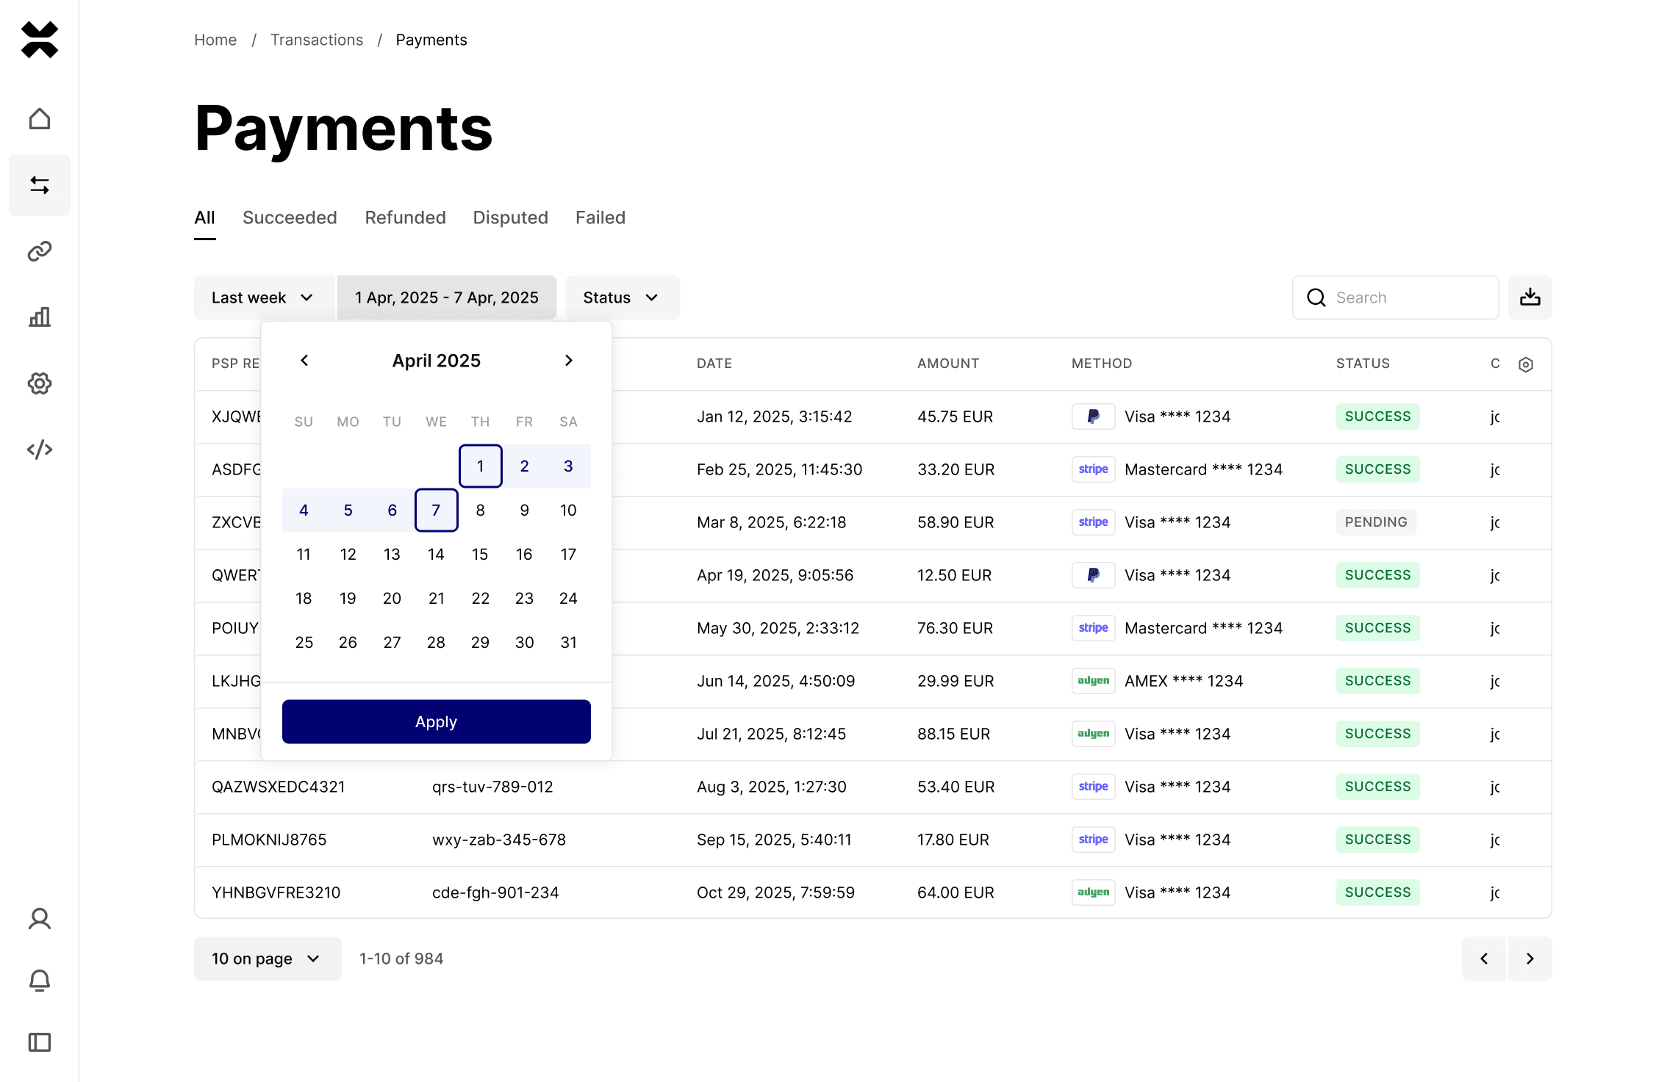Image resolution: width=1667 pixels, height=1082 pixels.
Task: Switch to the Disputed tab
Action: point(510,217)
